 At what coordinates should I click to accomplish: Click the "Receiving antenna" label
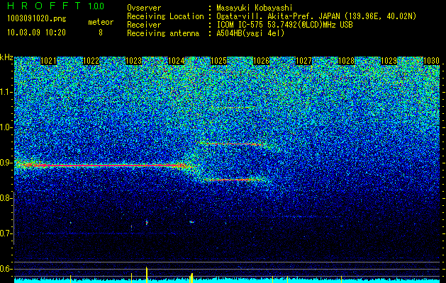[163, 33]
